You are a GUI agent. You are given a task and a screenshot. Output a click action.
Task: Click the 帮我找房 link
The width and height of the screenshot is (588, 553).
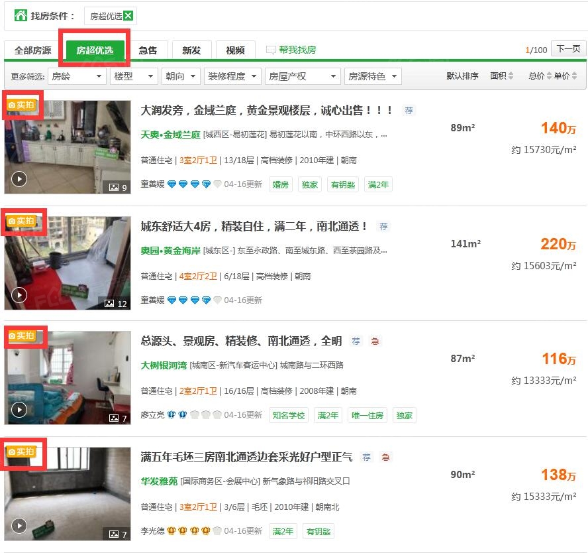(291, 50)
